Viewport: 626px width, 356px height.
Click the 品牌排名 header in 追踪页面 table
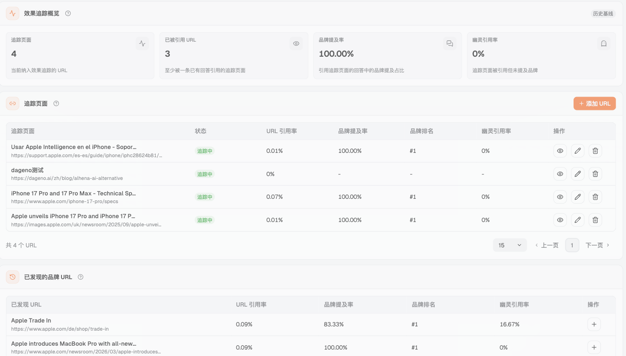click(x=422, y=131)
